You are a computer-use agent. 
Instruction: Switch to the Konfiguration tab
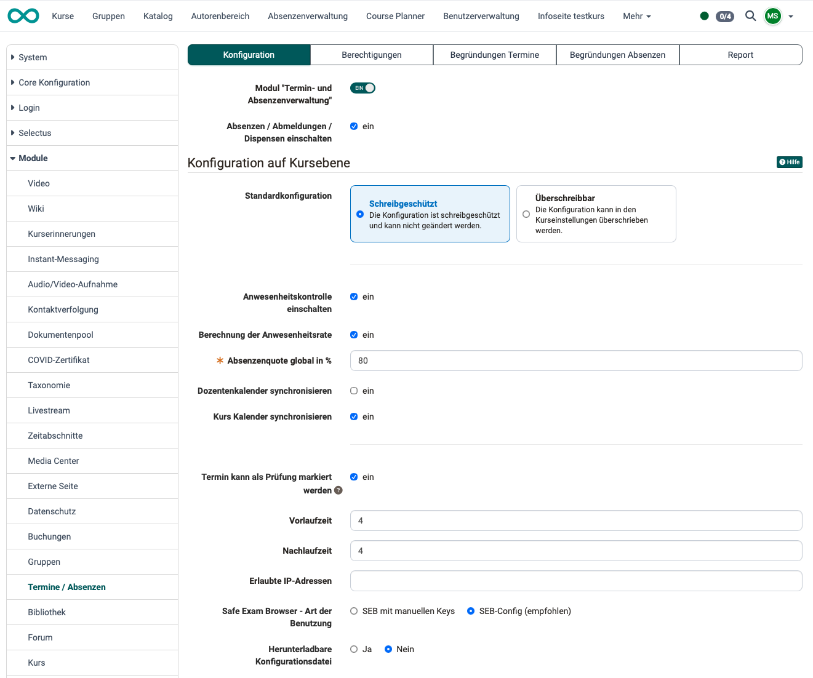click(x=249, y=55)
